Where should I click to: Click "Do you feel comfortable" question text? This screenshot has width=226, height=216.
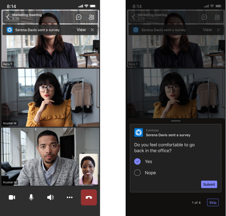click(x=164, y=148)
